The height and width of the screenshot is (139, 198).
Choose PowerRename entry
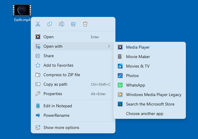73,115
